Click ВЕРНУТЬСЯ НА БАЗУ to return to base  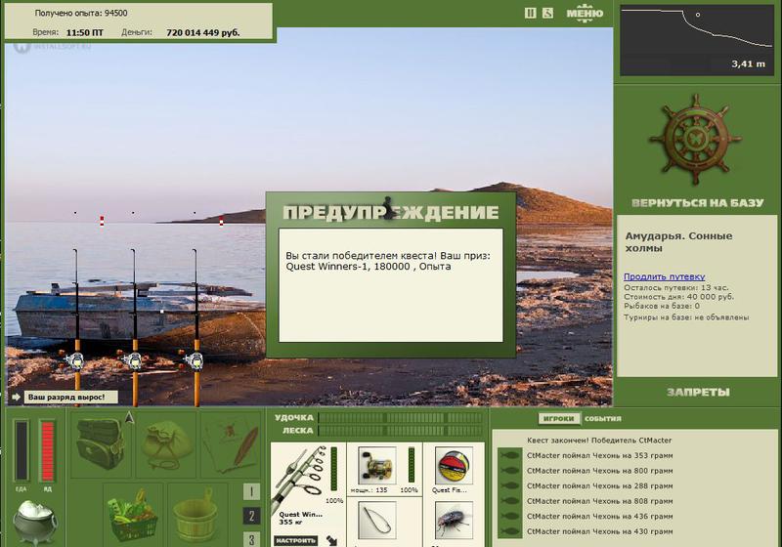click(697, 203)
